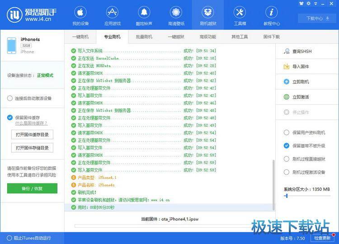
Task: Click the 导入固件 import firmware icon
Action: pyautogui.click(x=287, y=66)
